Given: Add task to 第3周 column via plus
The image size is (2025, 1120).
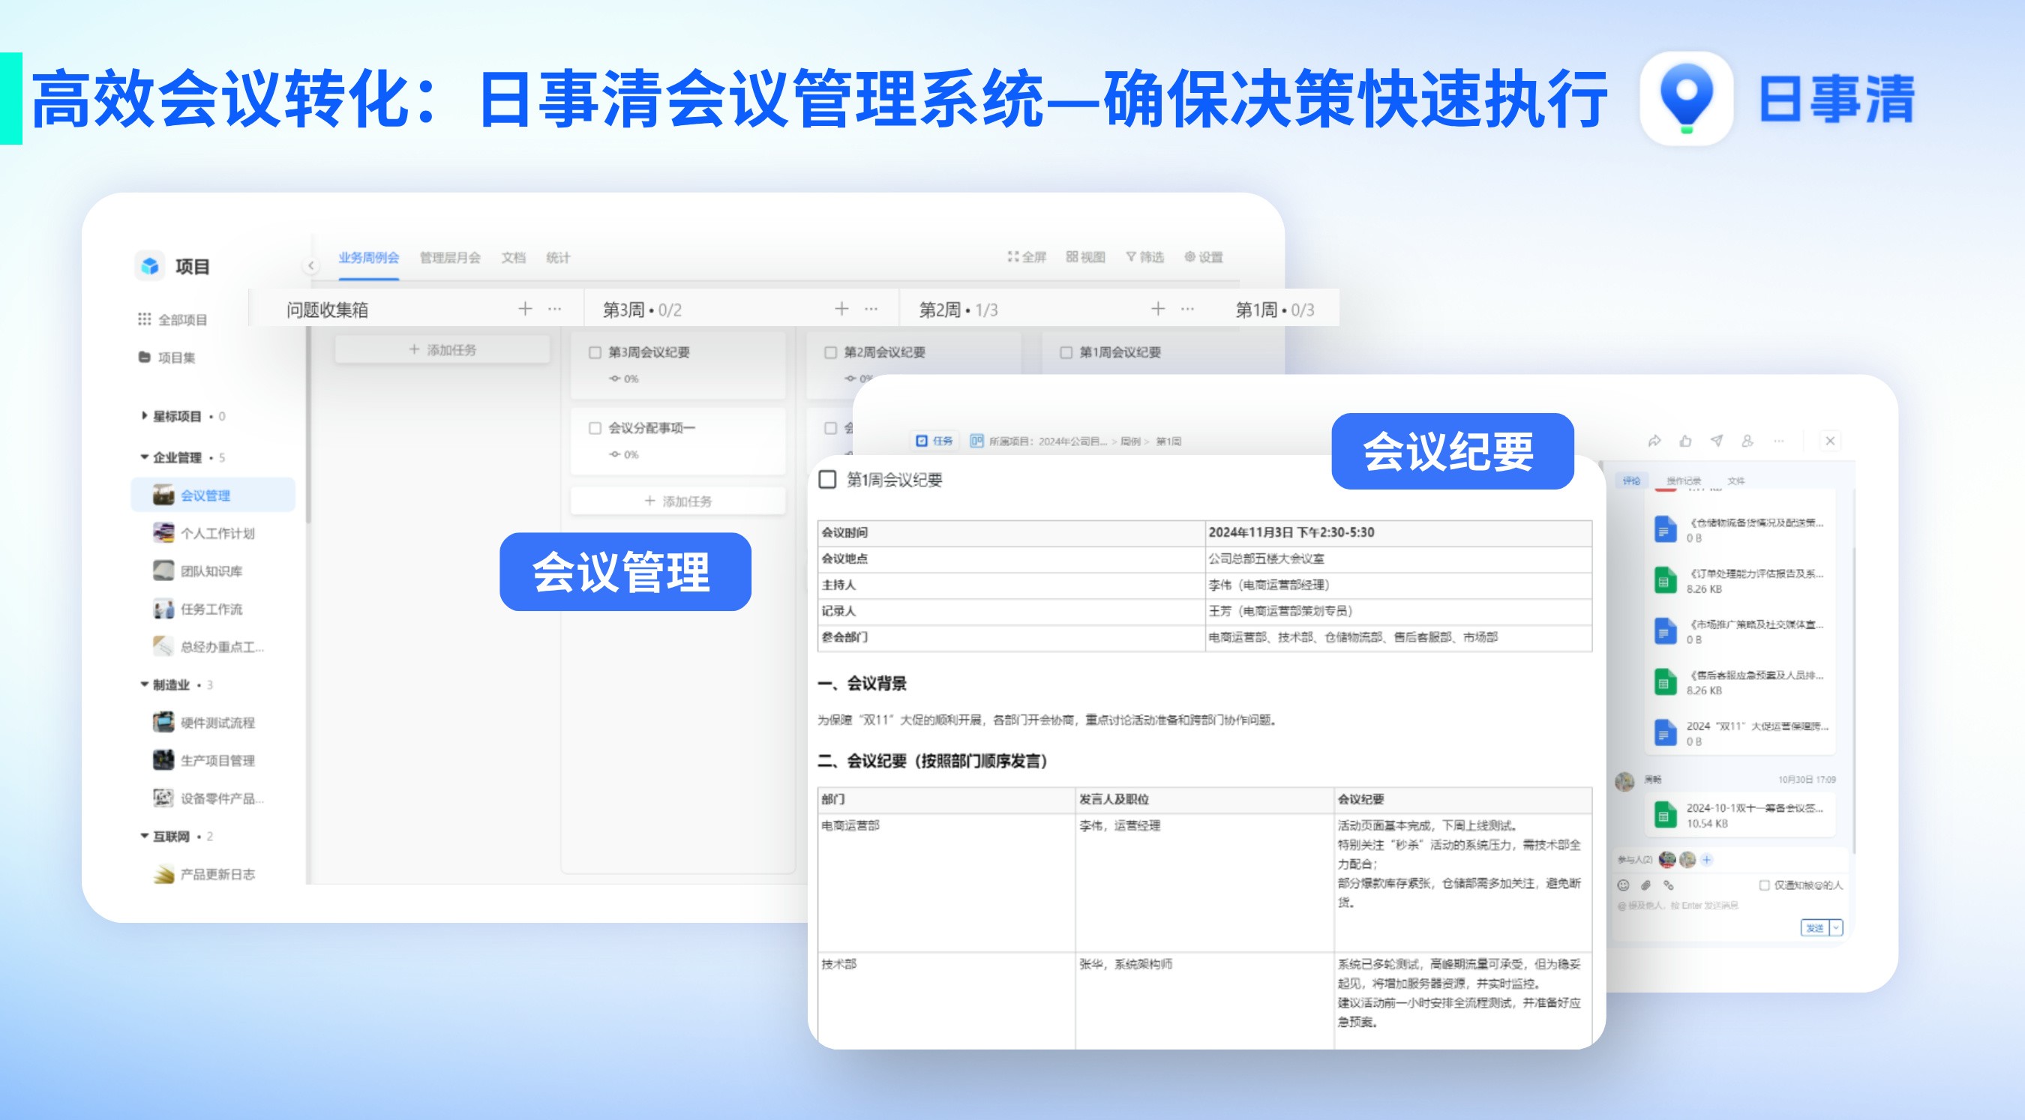Looking at the screenshot, I should [841, 309].
